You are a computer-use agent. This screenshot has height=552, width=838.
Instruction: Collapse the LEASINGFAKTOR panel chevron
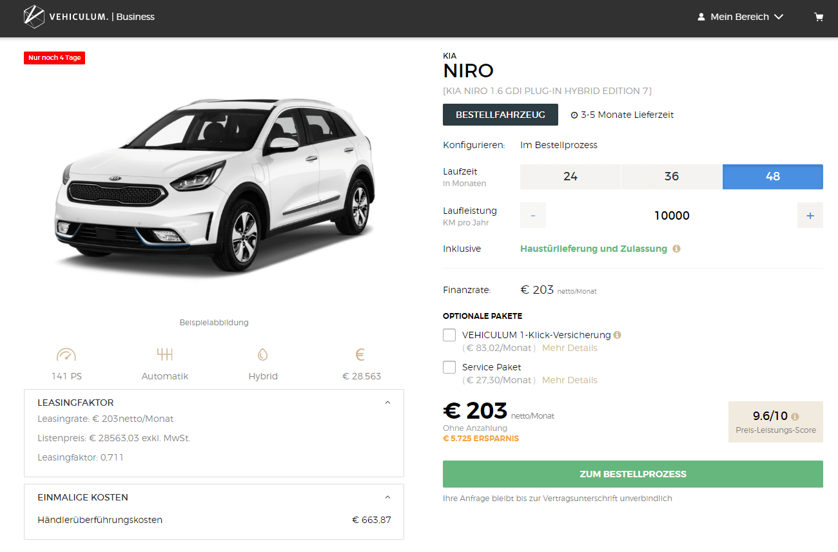tap(387, 403)
